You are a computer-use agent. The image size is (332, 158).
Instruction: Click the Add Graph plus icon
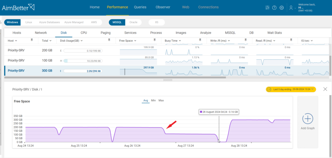coord(307,119)
